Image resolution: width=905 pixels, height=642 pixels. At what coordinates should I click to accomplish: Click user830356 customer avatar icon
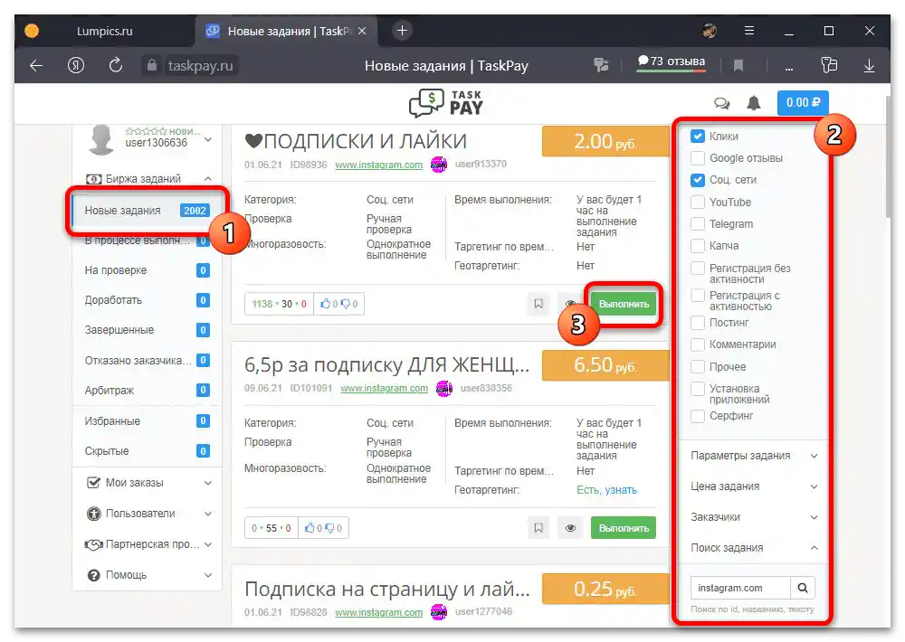(x=444, y=389)
